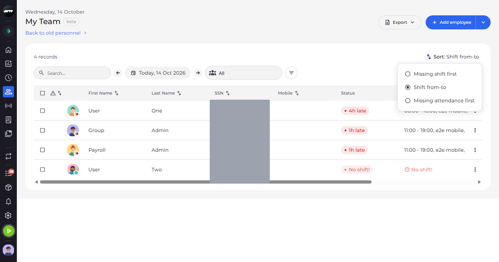
Task: Open row actions menu for User Two
Action: coord(475,169)
